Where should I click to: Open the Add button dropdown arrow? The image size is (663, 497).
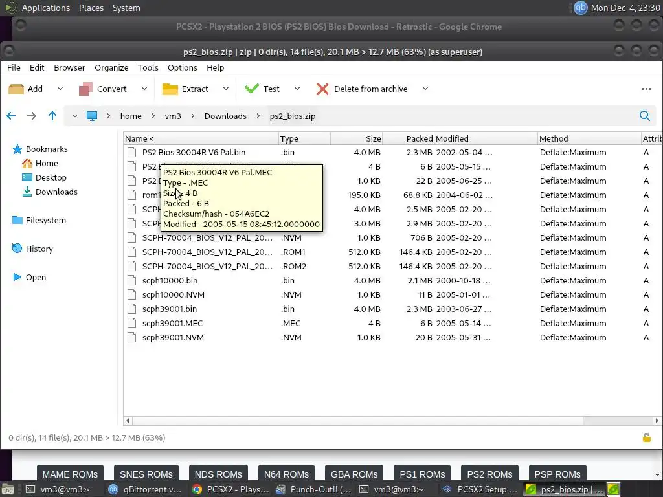60,89
